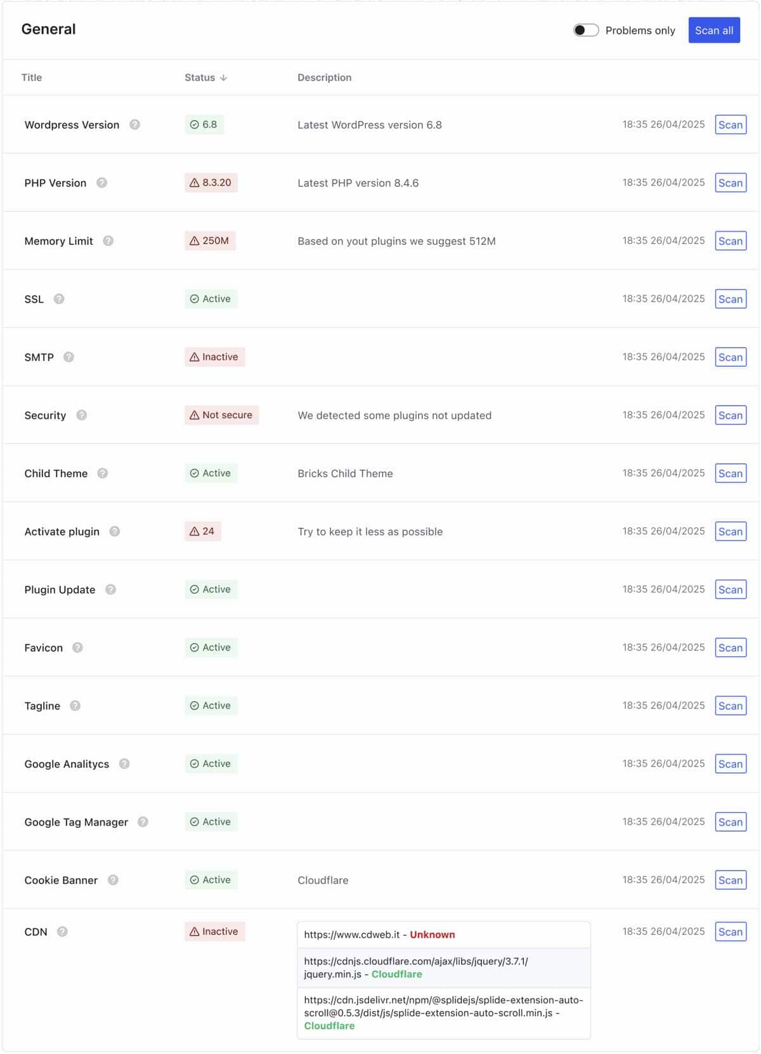The height and width of the screenshot is (1054, 761).
Task: Click the warning triangle in Not secure badge
Action: pyautogui.click(x=194, y=415)
